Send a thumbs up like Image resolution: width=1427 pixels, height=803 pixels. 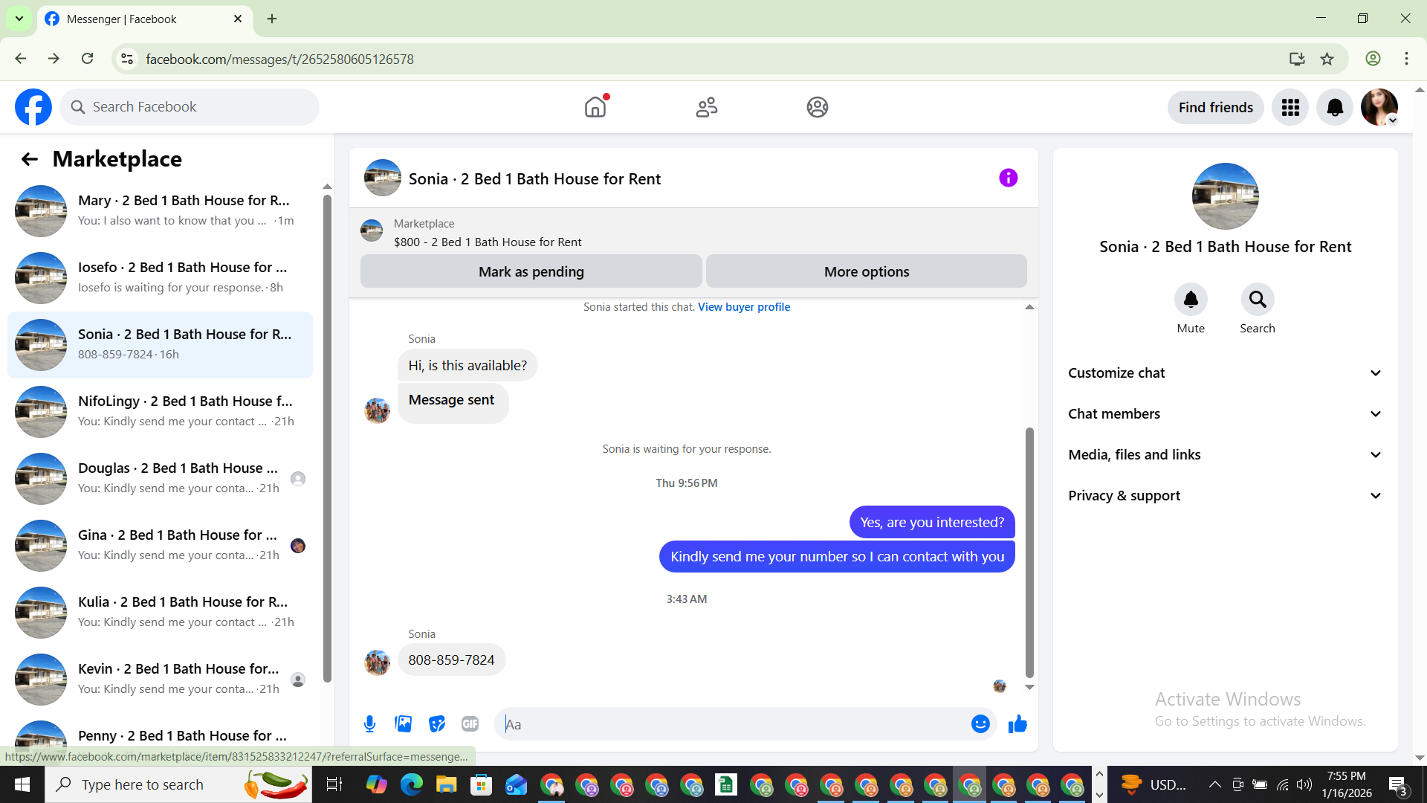tap(1017, 723)
